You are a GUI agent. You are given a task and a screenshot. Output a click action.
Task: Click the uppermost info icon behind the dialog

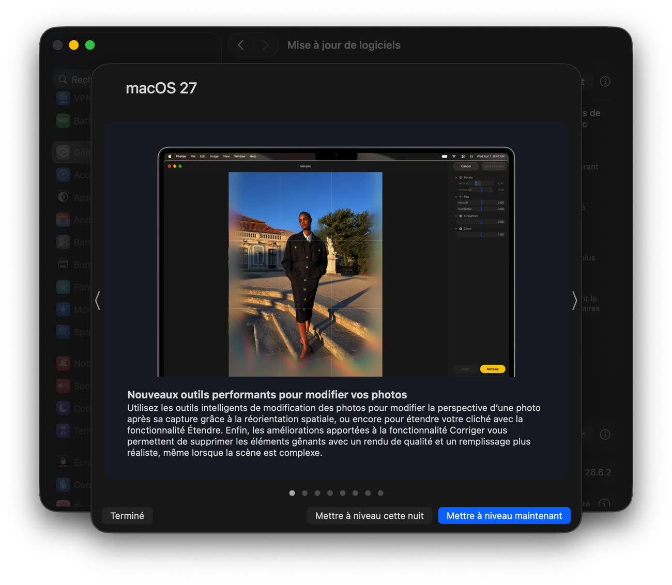tap(605, 82)
